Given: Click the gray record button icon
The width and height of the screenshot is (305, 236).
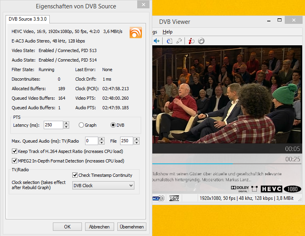Looking at the screenshot, I should [x=201, y=41].
